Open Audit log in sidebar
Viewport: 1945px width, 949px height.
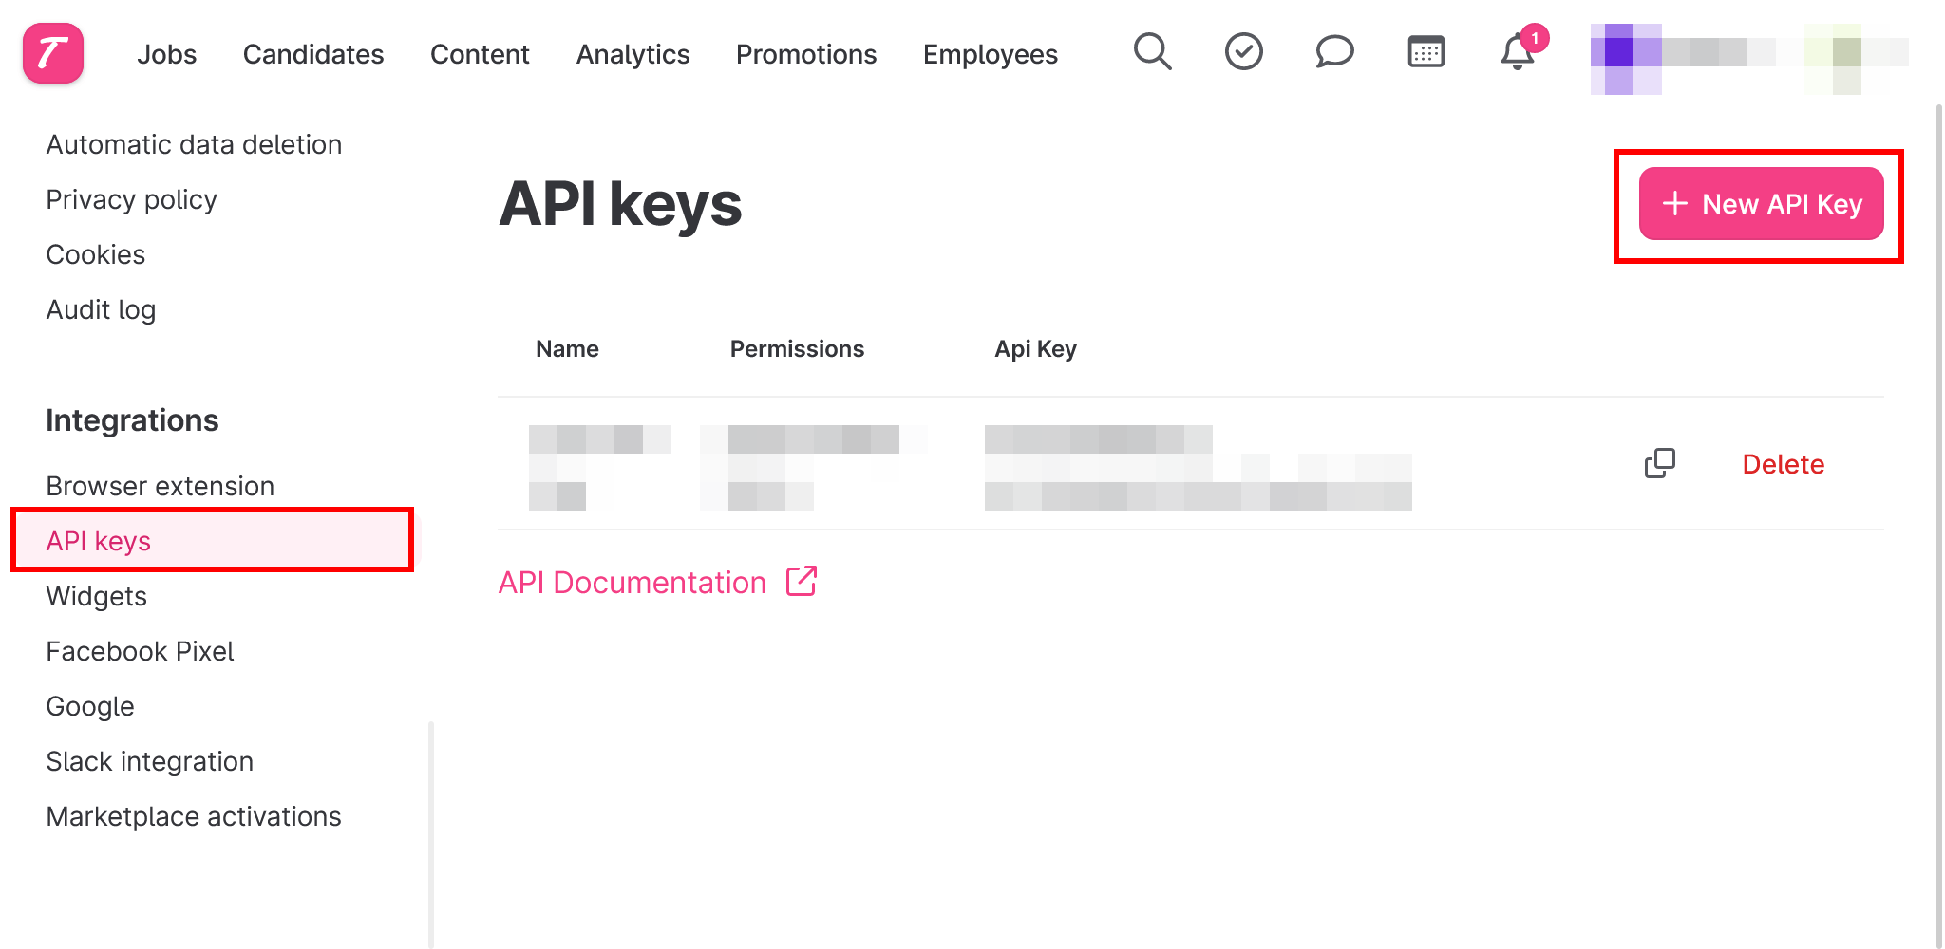coord(102,309)
